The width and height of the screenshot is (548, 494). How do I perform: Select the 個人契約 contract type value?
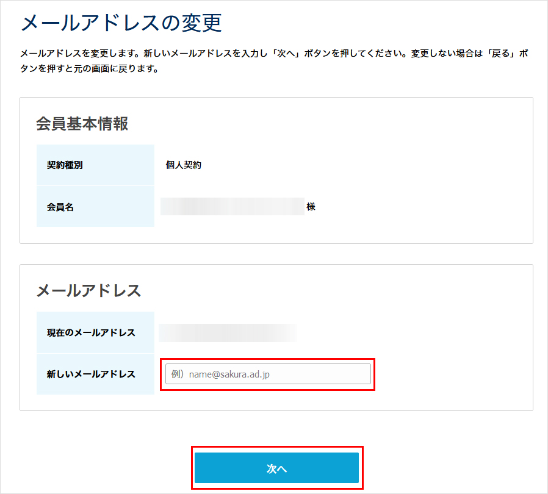click(184, 165)
